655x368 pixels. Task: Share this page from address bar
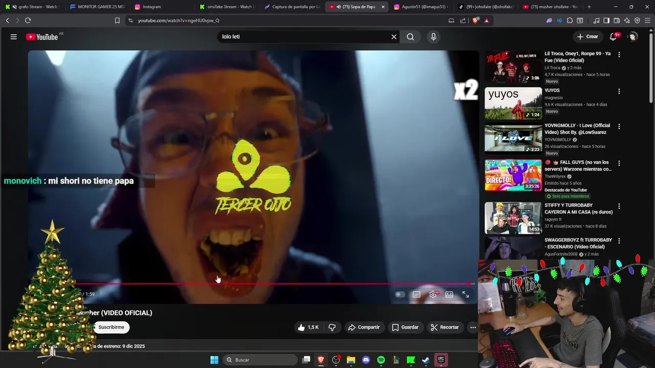tap(463, 20)
